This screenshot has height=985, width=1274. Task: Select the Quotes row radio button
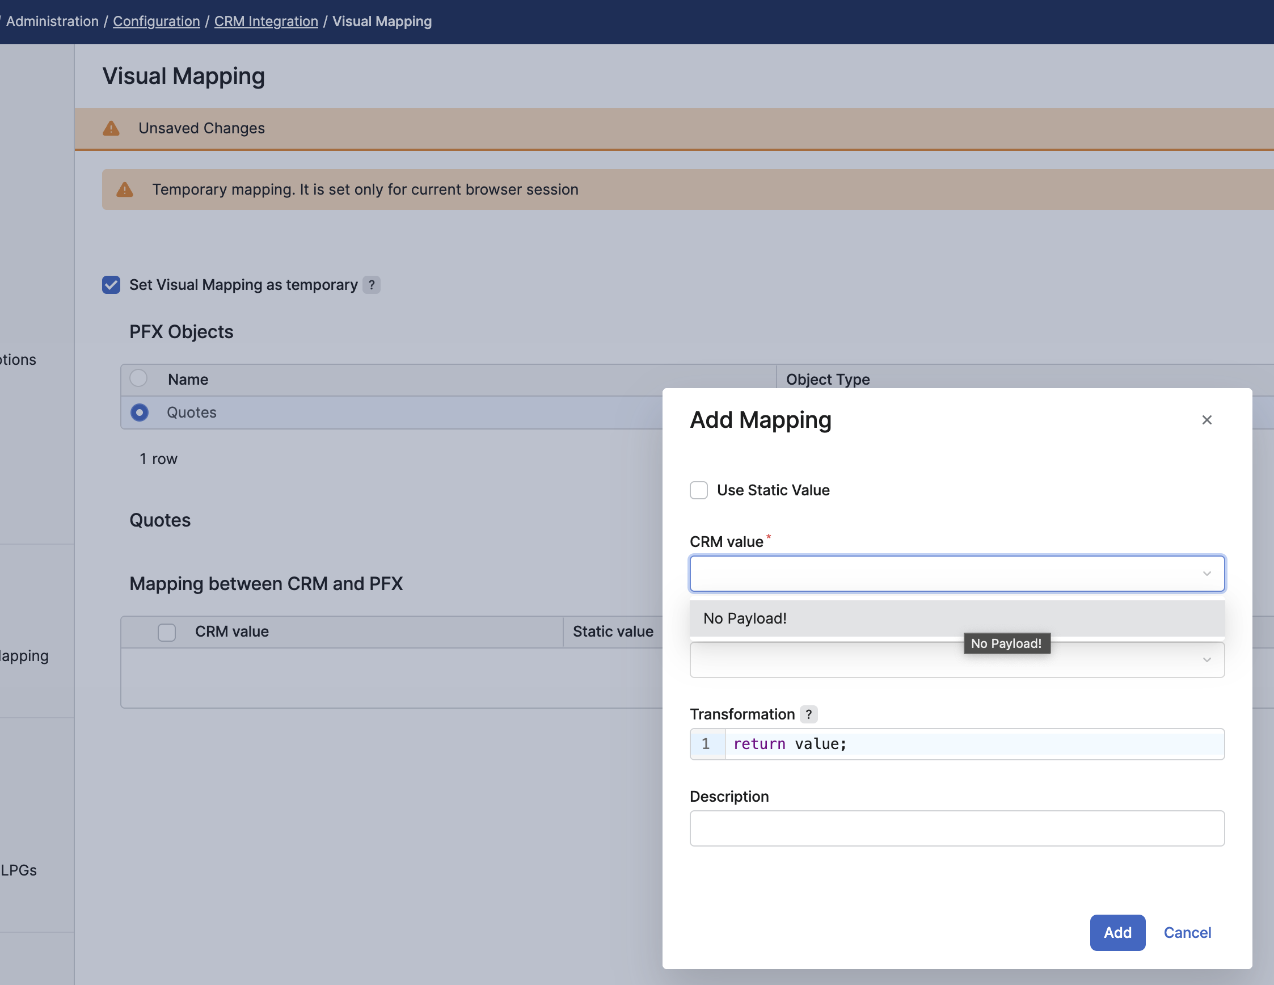(140, 412)
